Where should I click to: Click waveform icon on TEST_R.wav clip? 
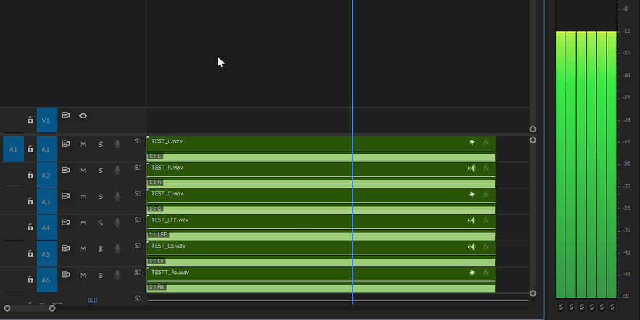(472, 168)
